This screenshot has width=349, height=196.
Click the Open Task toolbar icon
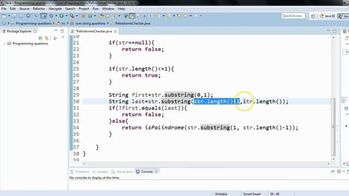click(107, 16)
